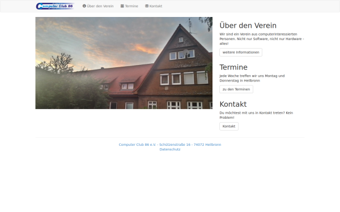The width and height of the screenshot is (340, 212).
Task: Click the Computer Club 86 logo
Action: point(55,6)
